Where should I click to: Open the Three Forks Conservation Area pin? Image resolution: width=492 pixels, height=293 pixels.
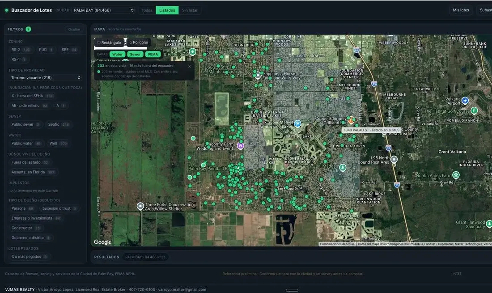(x=140, y=206)
